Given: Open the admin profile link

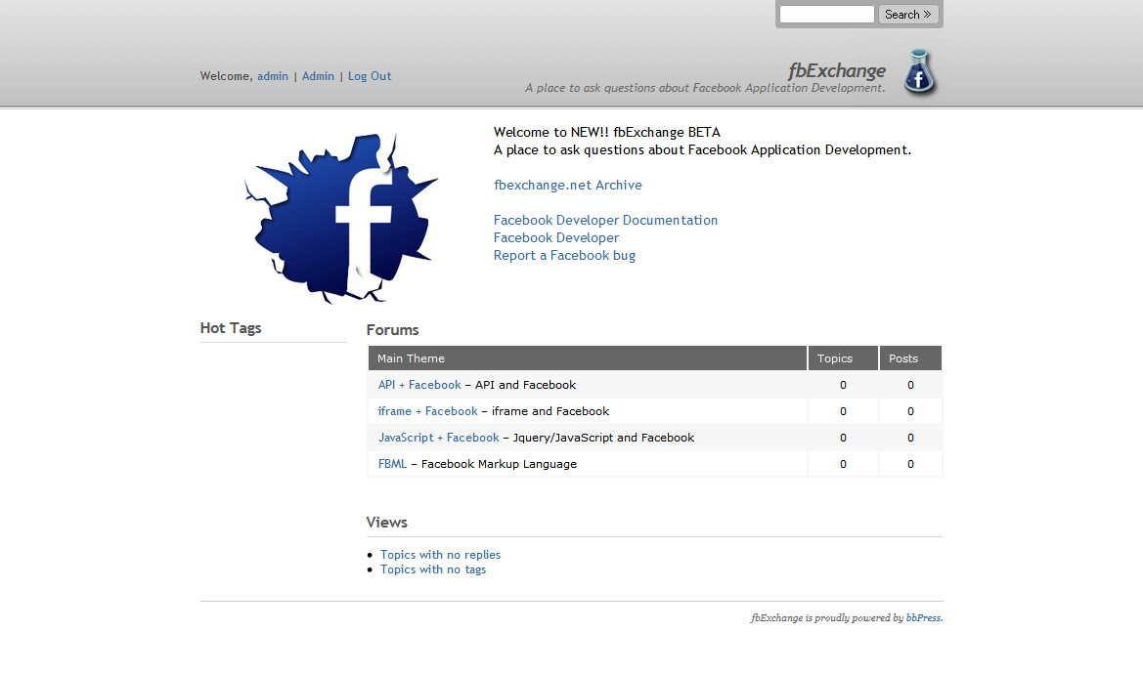Looking at the screenshot, I should pyautogui.click(x=273, y=76).
